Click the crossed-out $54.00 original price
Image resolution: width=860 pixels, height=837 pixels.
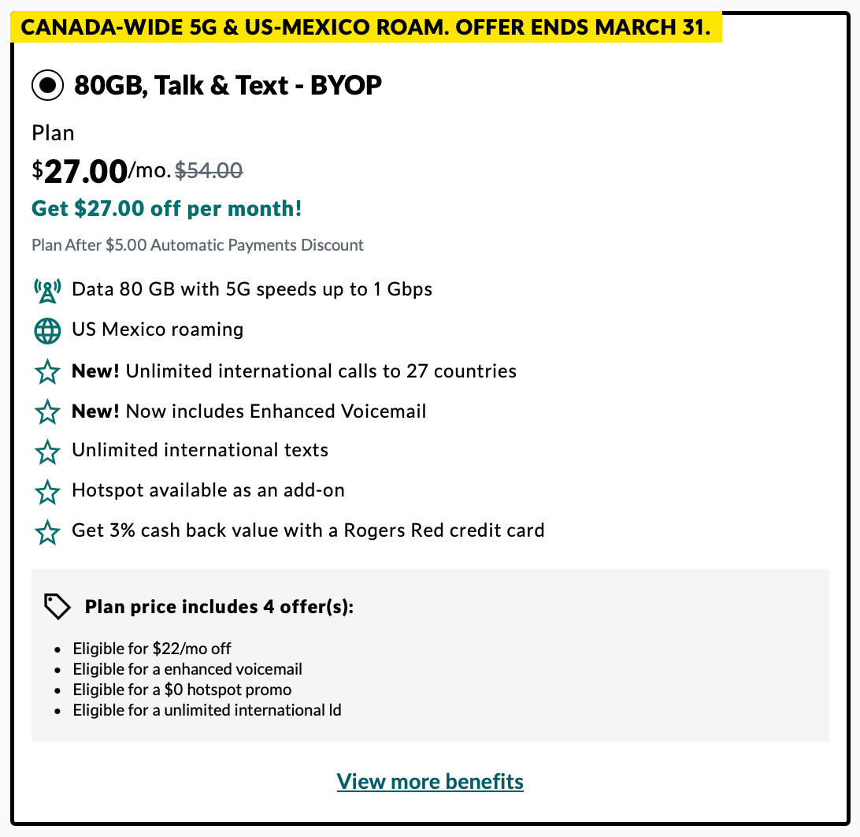coord(209,170)
